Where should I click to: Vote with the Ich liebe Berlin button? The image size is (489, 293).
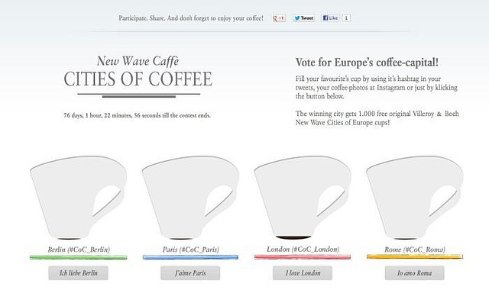coord(78,273)
